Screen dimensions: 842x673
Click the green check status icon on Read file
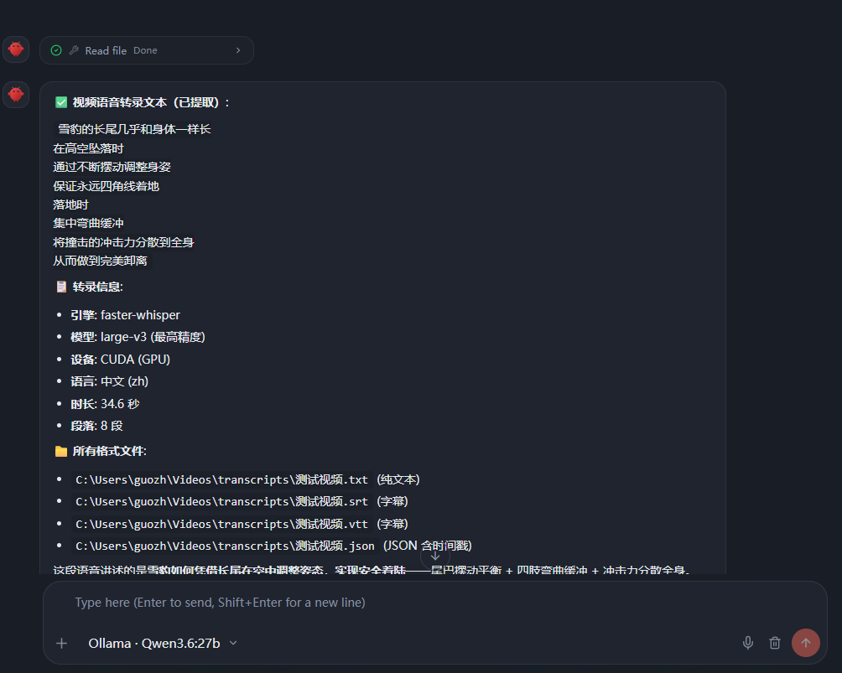coord(56,50)
